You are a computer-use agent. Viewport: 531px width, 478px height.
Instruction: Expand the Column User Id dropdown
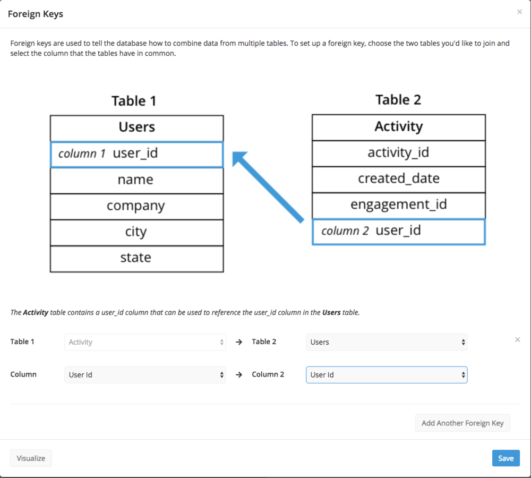point(145,374)
